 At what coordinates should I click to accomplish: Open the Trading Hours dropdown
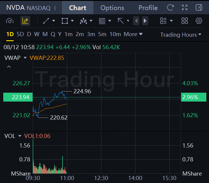[181, 35]
